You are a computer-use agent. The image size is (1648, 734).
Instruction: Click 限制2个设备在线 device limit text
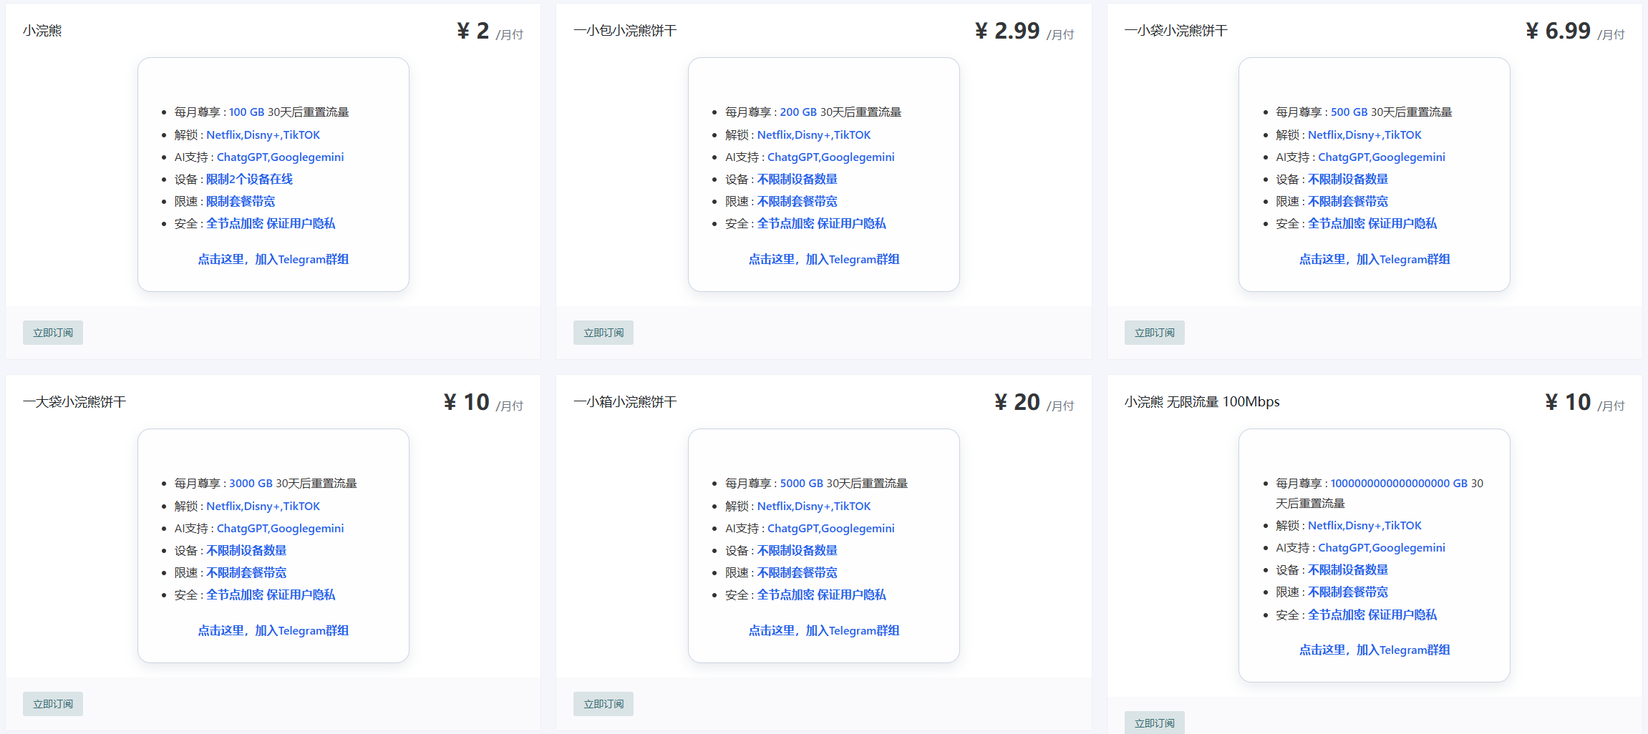[249, 179]
